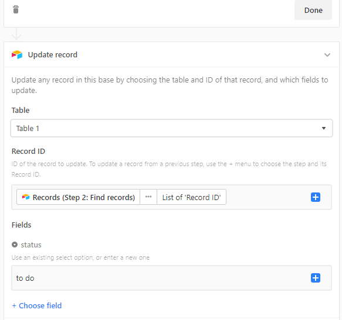This screenshot has height=320, width=342.
Task: Click the List of 'Record ID' token segment
Action: 191,197
